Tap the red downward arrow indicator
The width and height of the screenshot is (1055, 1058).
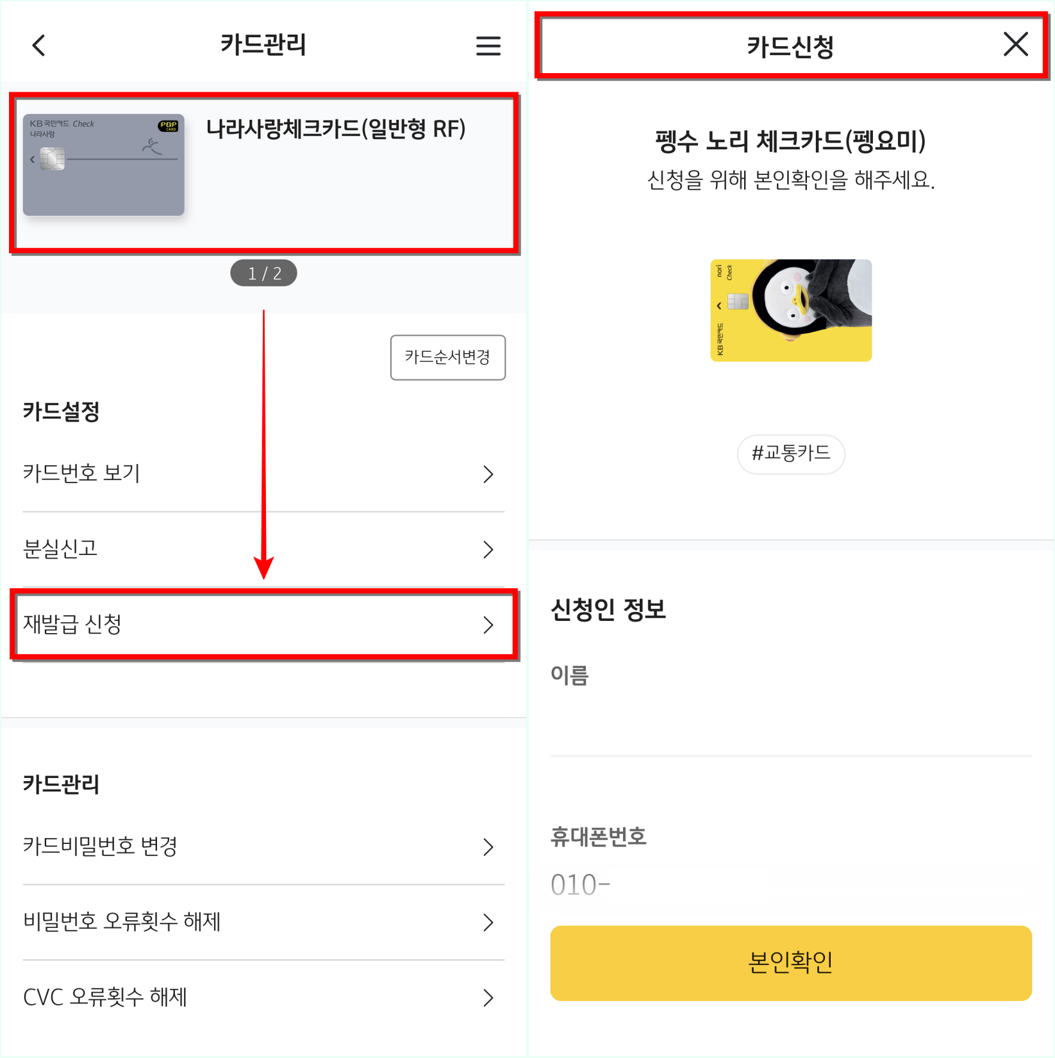[265, 442]
